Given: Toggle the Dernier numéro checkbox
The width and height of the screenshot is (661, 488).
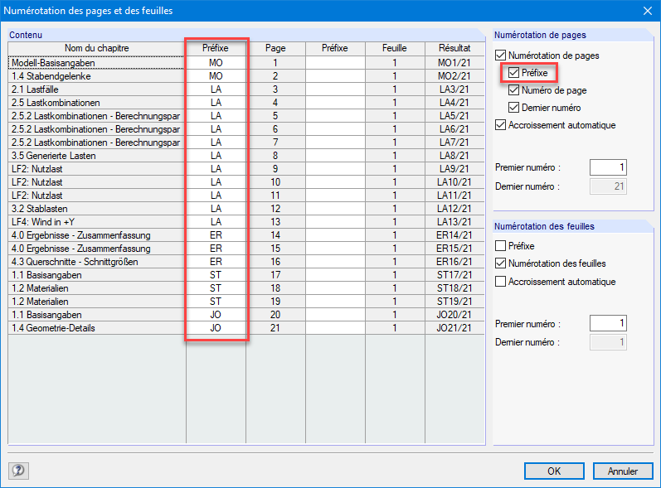Looking at the screenshot, I should pyautogui.click(x=513, y=108).
